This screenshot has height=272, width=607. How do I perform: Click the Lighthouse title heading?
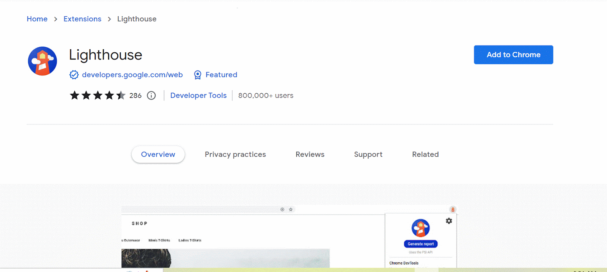pos(105,55)
